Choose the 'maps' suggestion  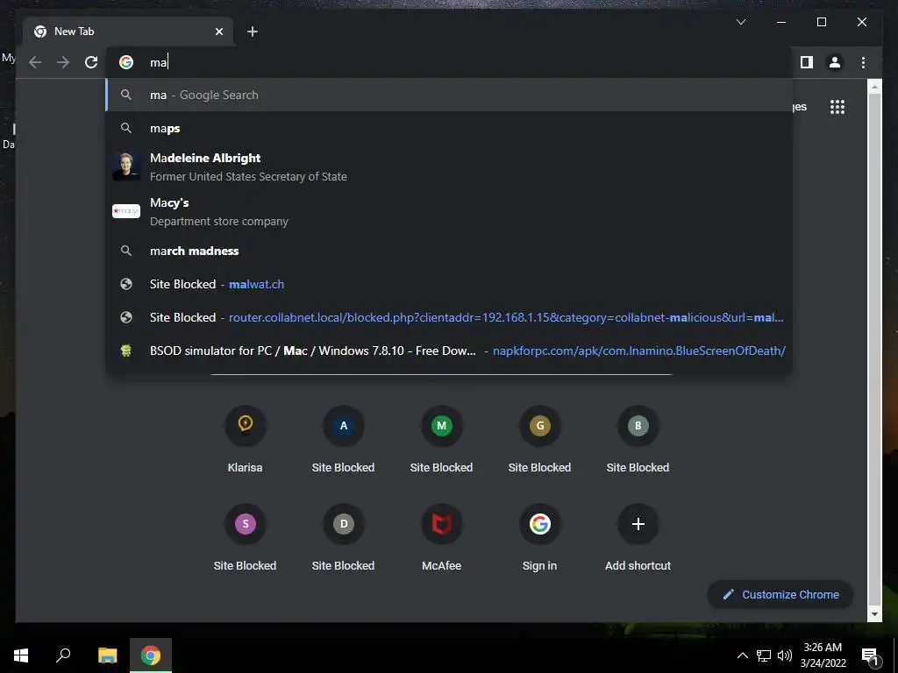449,128
